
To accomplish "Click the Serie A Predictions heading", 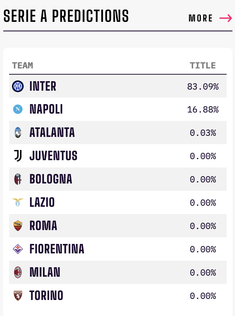I will click(66, 16).
